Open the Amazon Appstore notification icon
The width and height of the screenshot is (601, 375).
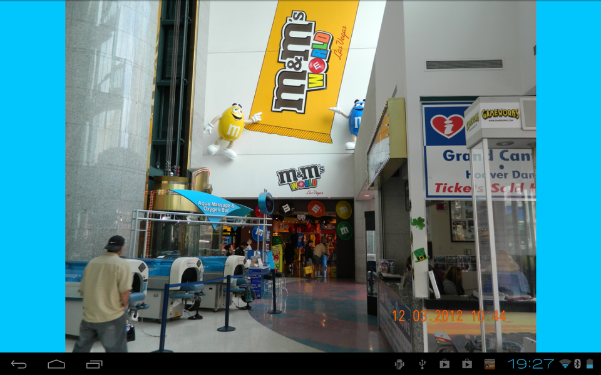490,364
